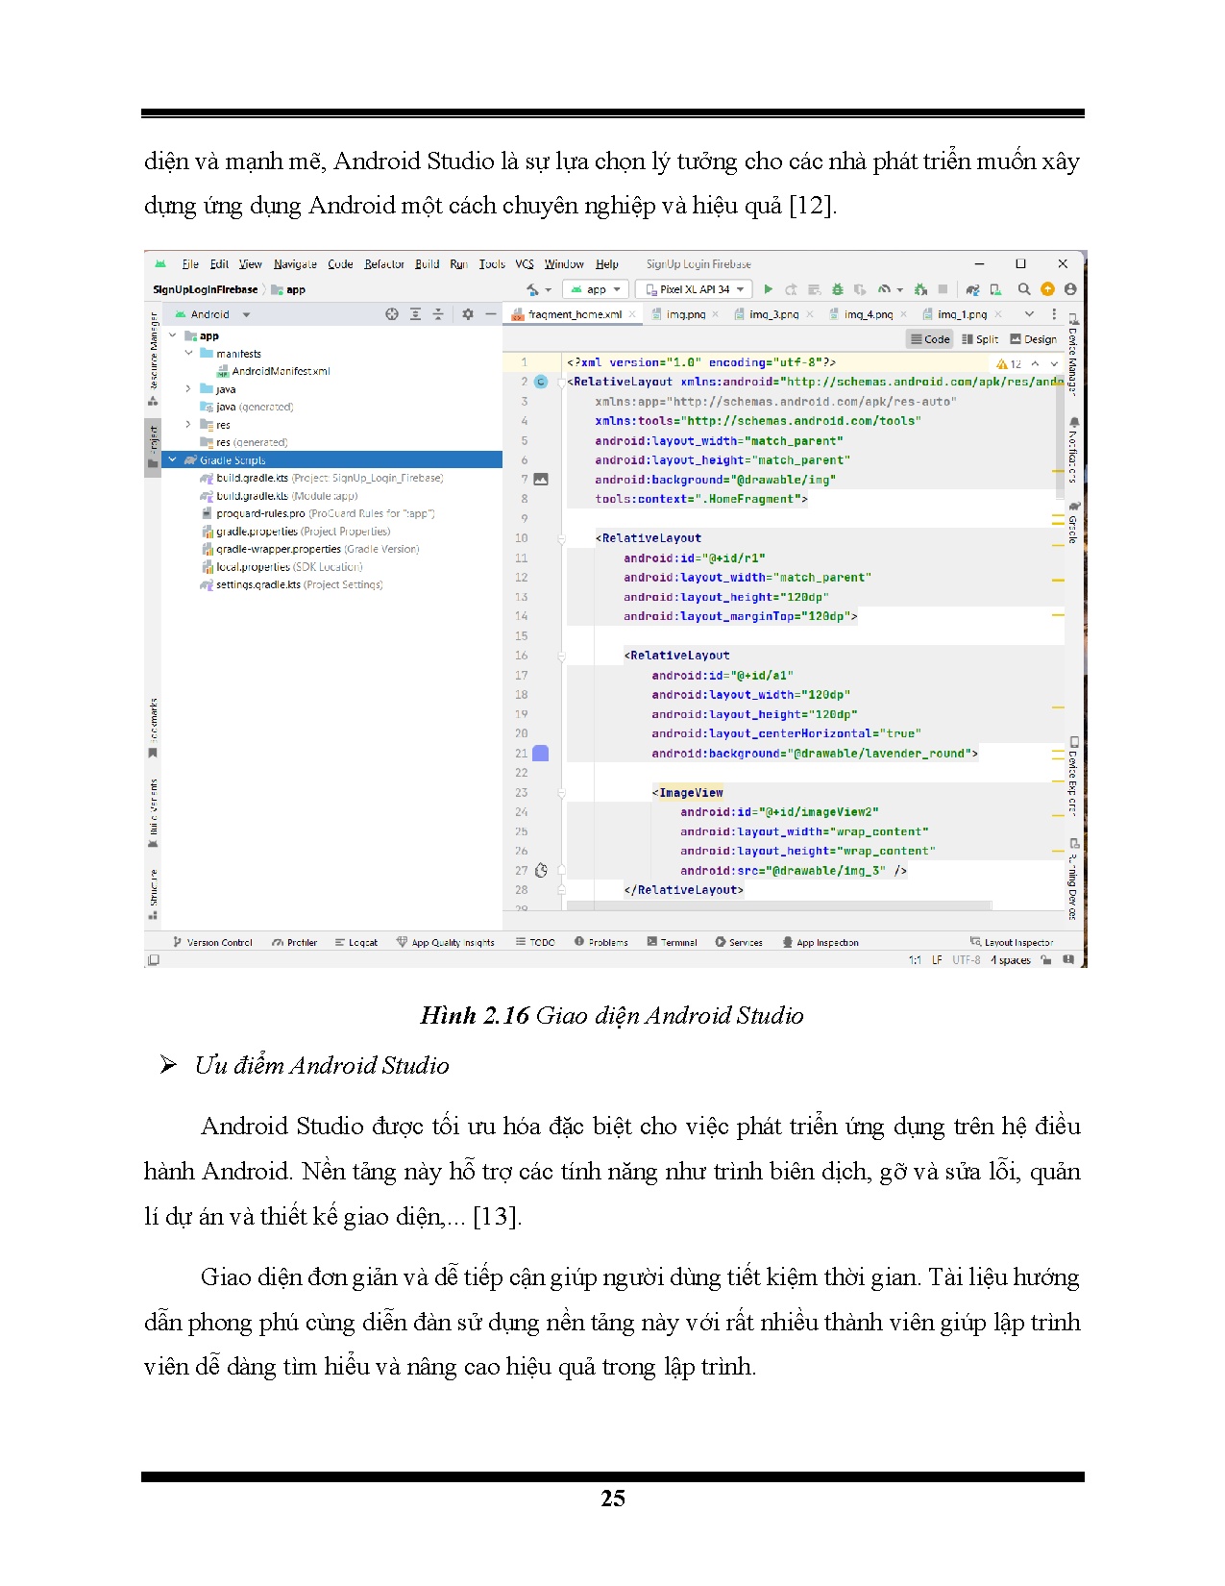Toggle the read-only lock icon in status bar
1225x1586 pixels.
pyautogui.click(x=1046, y=960)
